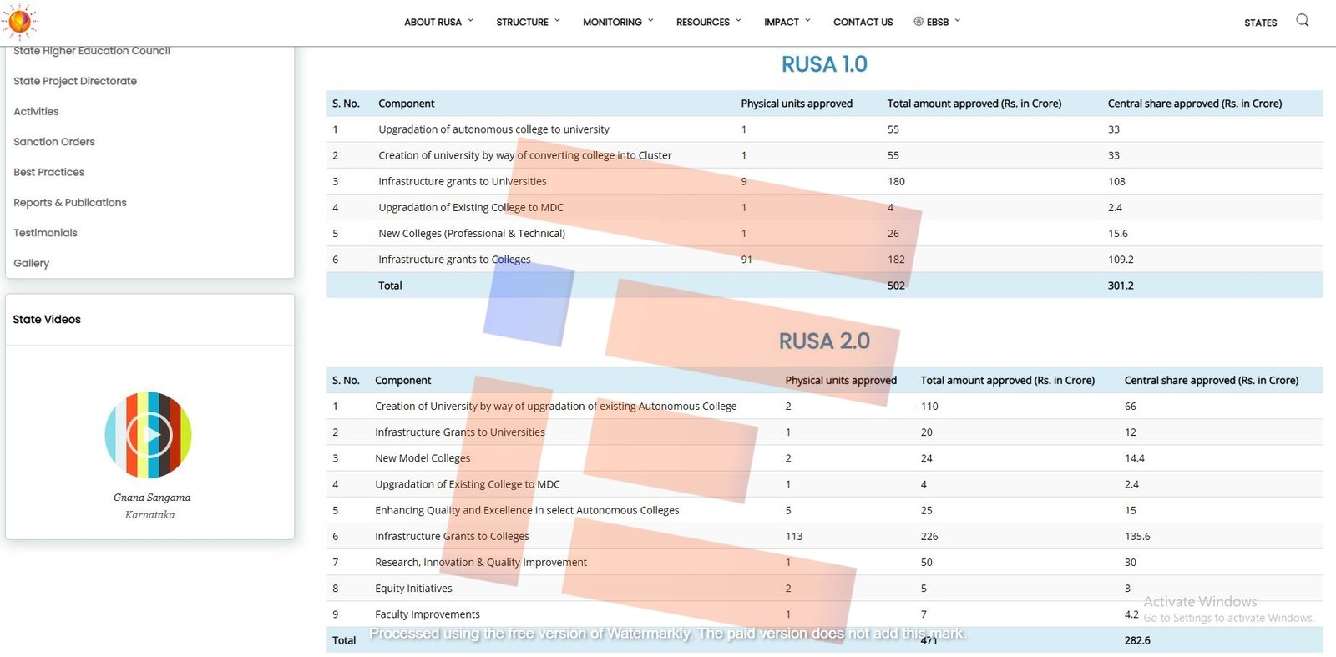The height and width of the screenshot is (657, 1336).
Task: Click RUSA 1.0 'Physical units approved' column header
Action: [797, 104]
